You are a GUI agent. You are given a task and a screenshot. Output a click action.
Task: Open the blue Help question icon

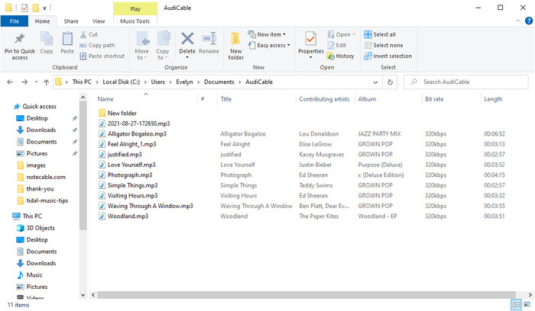529,21
